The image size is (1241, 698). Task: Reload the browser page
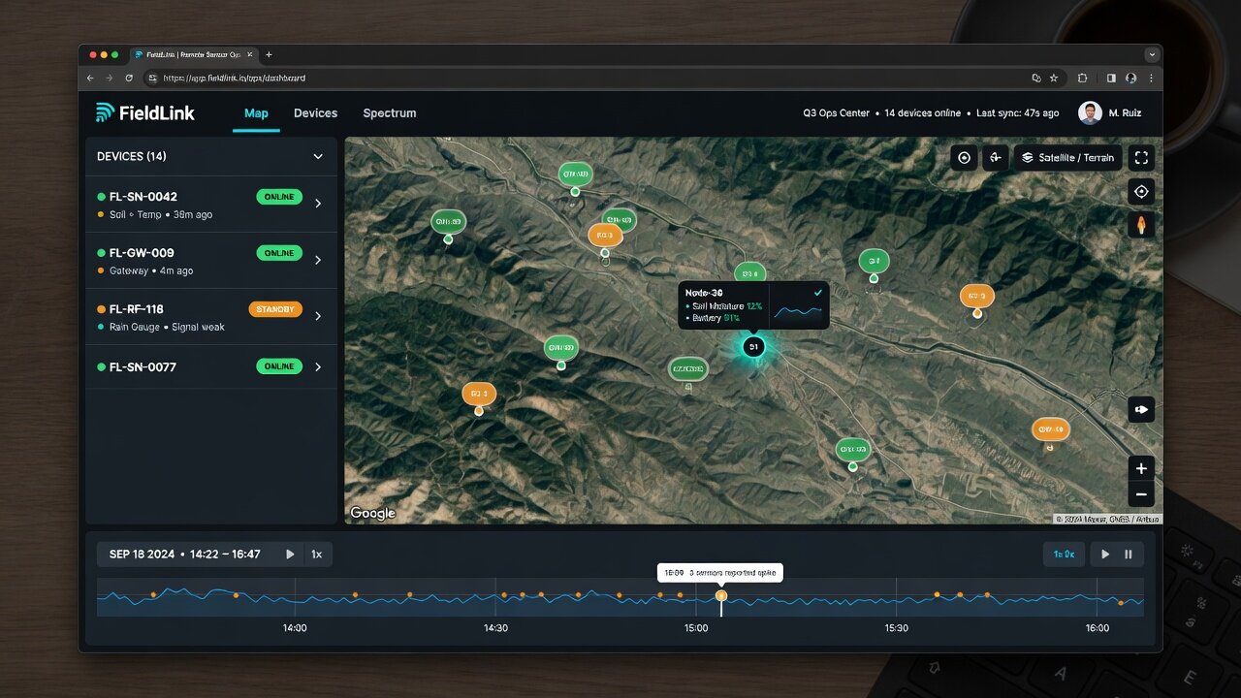tap(129, 78)
